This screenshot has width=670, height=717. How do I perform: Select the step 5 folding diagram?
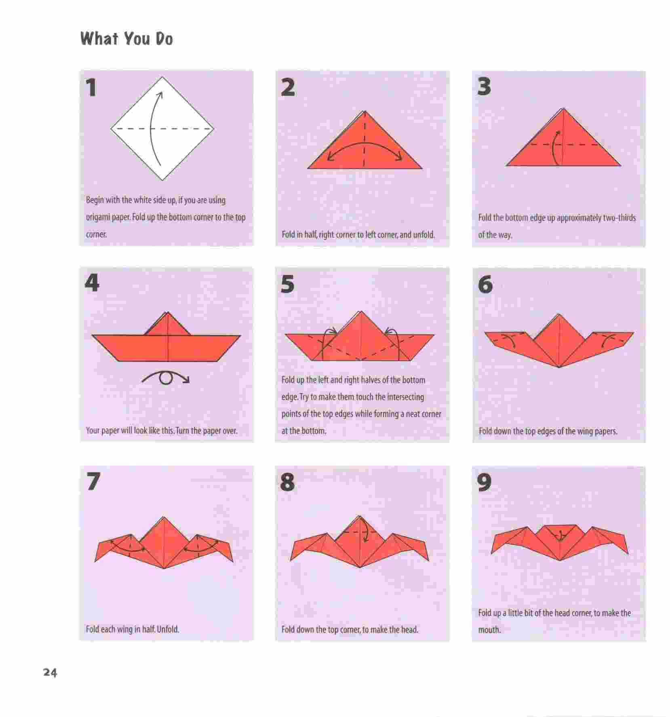pos(360,336)
